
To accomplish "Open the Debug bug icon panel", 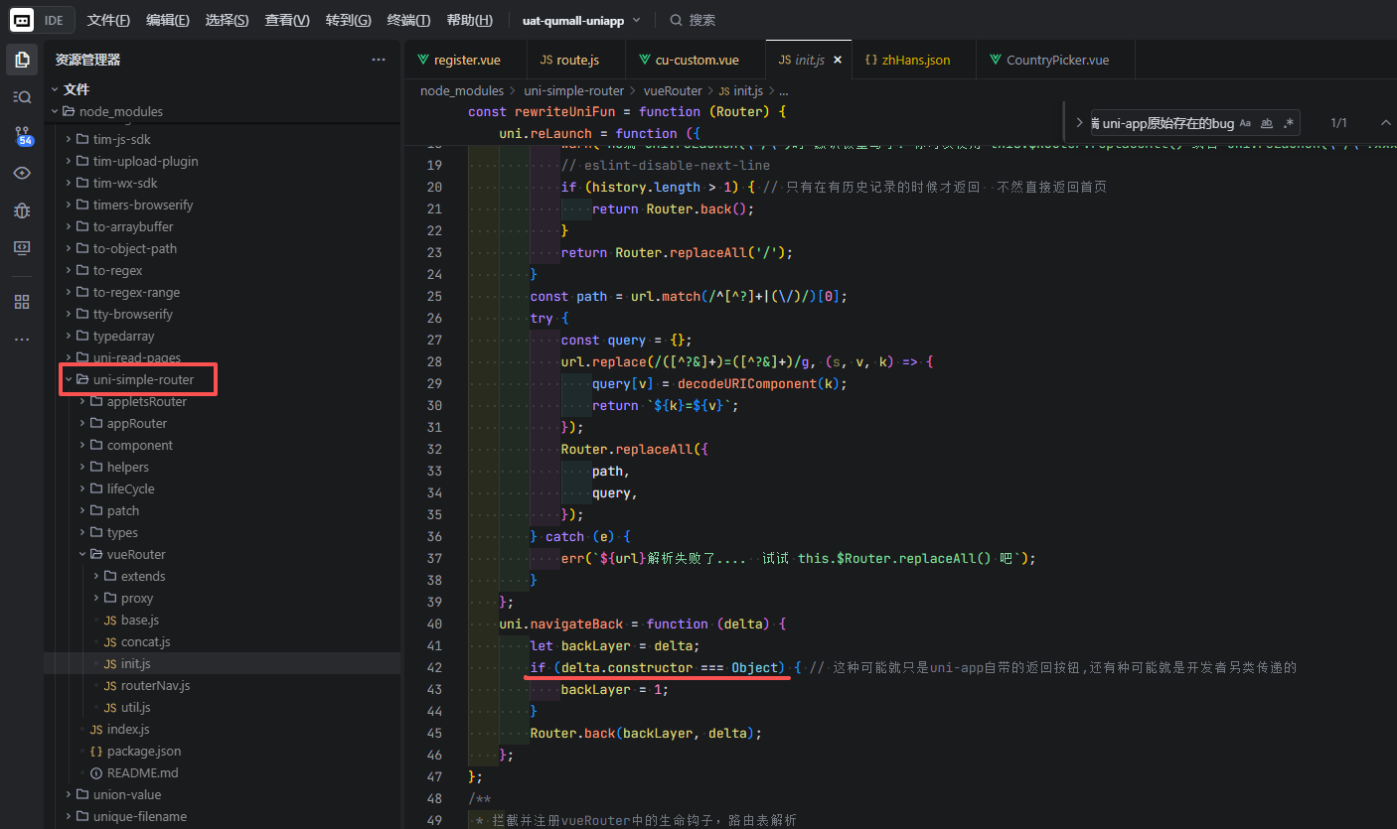I will (22, 210).
